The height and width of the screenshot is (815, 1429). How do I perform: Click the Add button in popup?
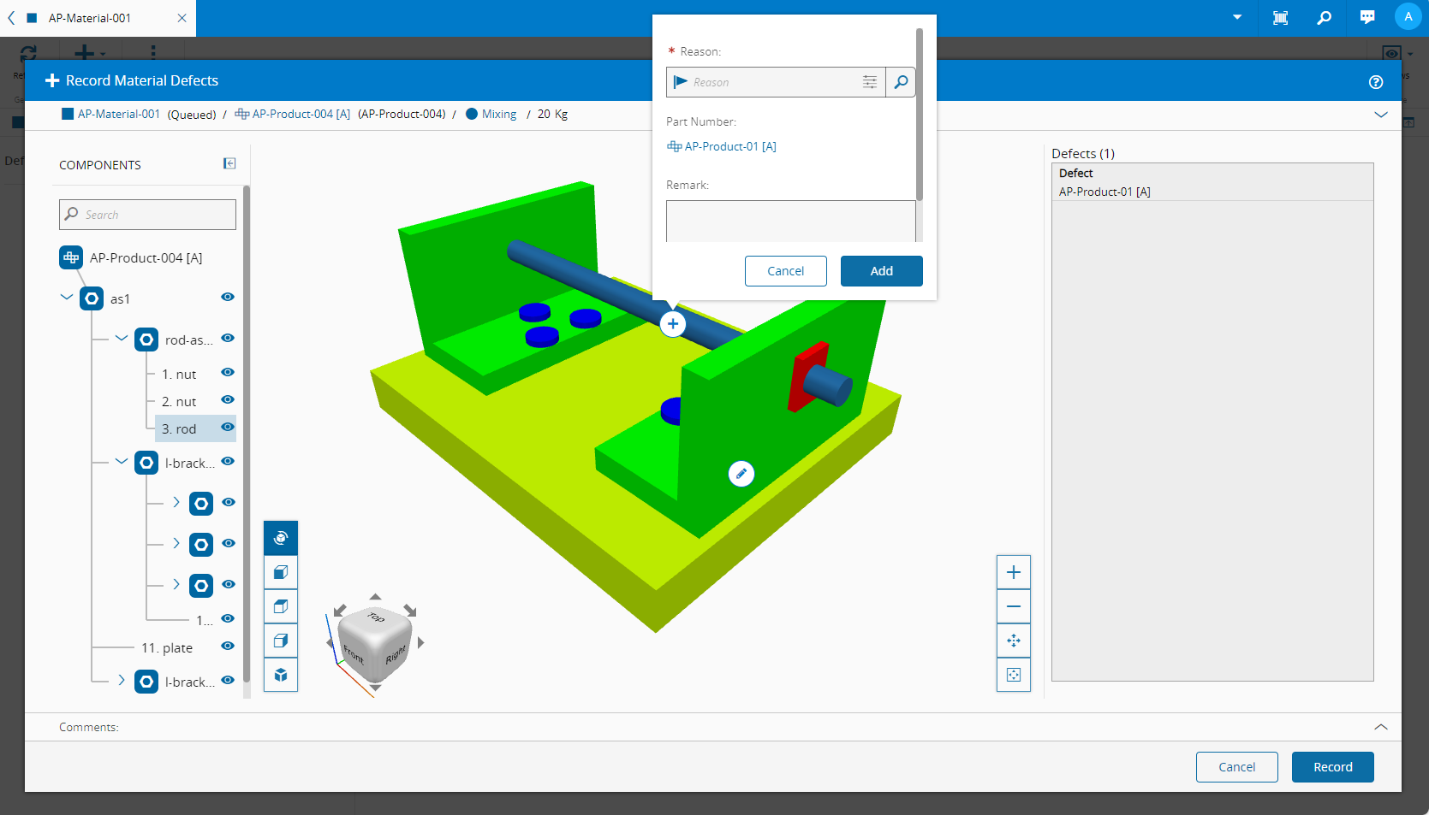[x=882, y=271]
